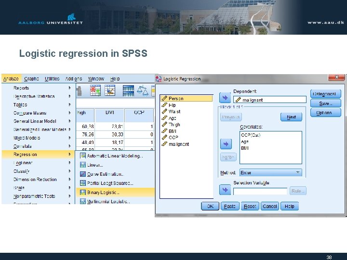
Task: Expand Generalized Linear Models submenu
Action: click(39, 130)
